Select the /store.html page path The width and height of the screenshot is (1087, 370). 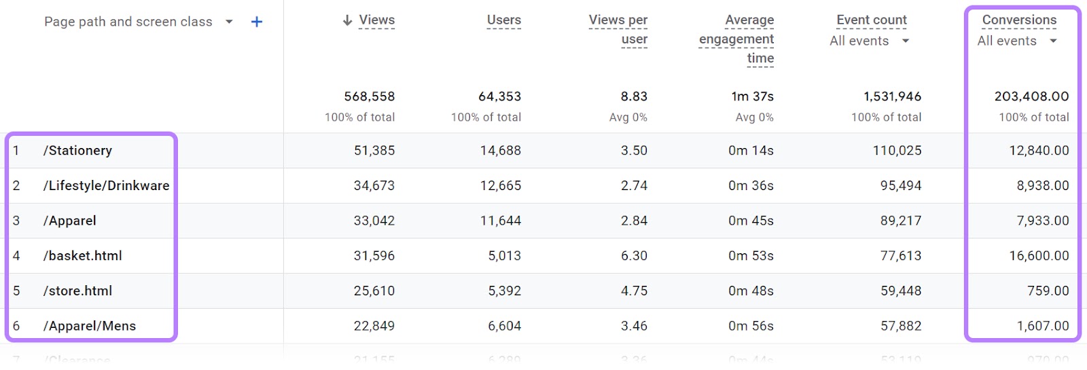pyautogui.click(x=77, y=291)
